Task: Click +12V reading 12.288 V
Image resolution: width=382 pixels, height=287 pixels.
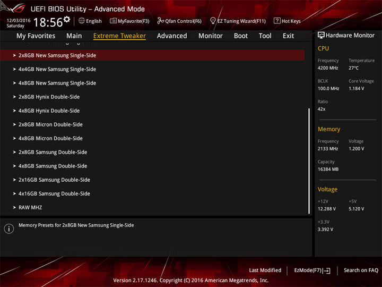Action: [326, 209]
